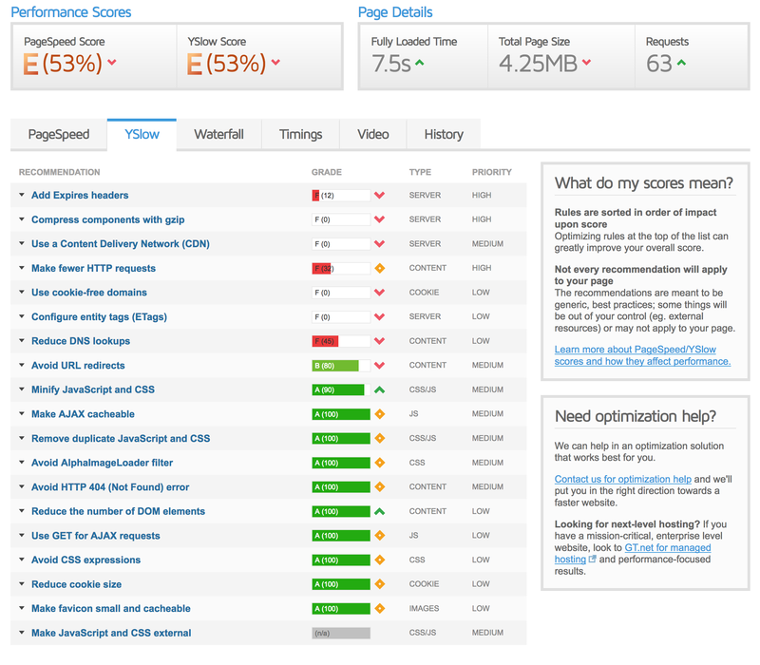Click the green up-arrow beside Fully Loaded Time 7.5s
760x665 pixels.
coord(420,62)
